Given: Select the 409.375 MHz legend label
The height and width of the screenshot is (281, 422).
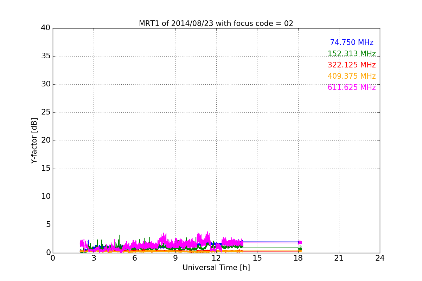Looking at the screenshot, I should [352, 76].
